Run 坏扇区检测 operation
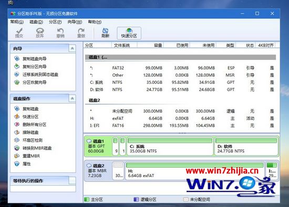The height and width of the screenshot is (207, 289). (x=28, y=140)
